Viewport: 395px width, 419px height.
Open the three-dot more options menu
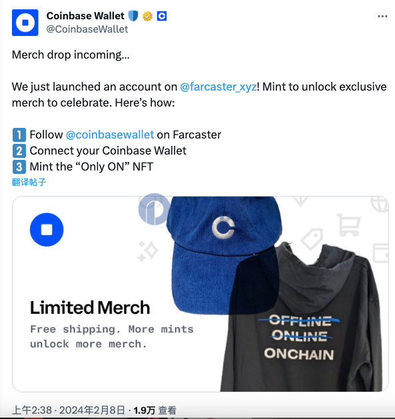[382, 16]
